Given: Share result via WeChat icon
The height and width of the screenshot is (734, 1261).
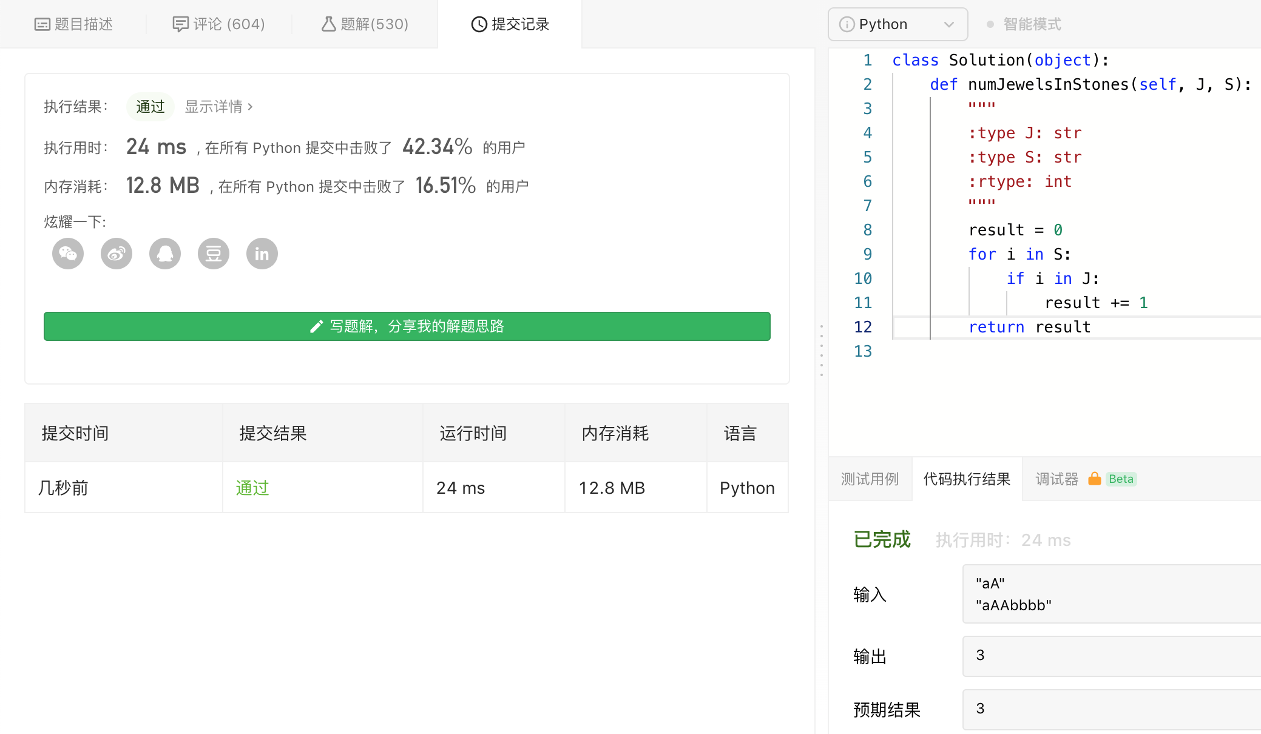Looking at the screenshot, I should [68, 254].
